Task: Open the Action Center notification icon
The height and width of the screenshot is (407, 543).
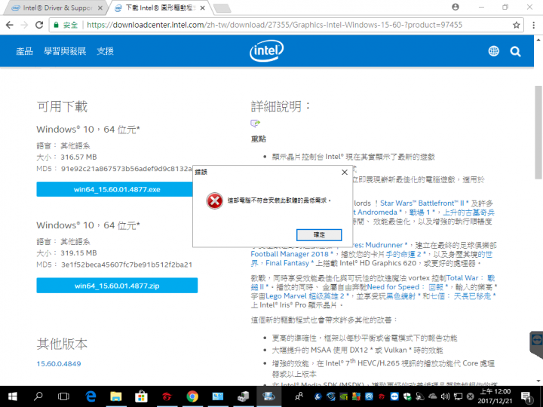Action: tap(526, 396)
